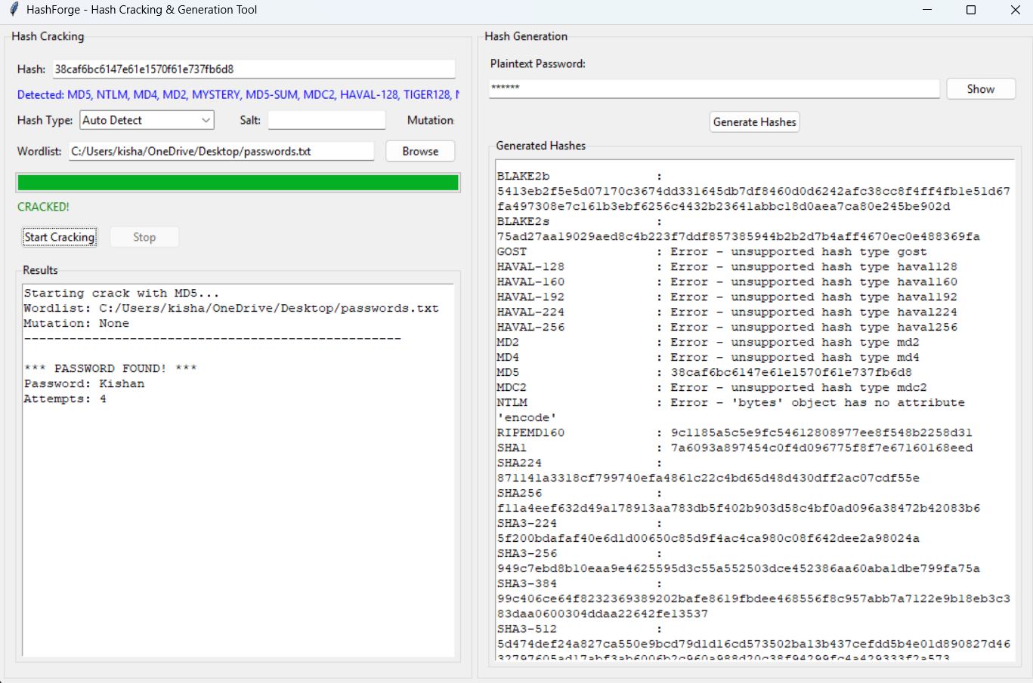Open the Hash Type Auto Detect dropdown

pos(147,120)
